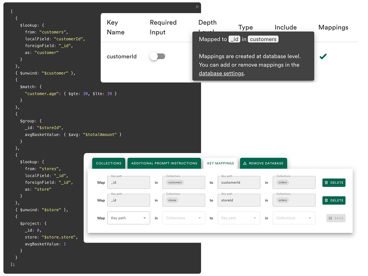Expand the target Collections dropdown in new row
The image size is (368, 276).
(294, 218)
